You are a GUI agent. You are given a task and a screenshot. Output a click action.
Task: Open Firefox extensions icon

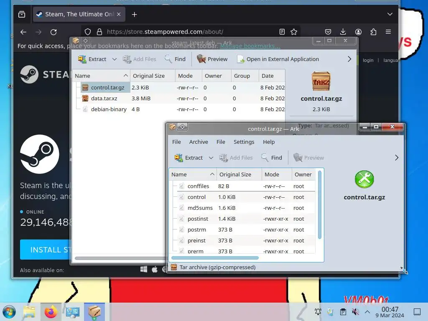click(x=373, y=32)
